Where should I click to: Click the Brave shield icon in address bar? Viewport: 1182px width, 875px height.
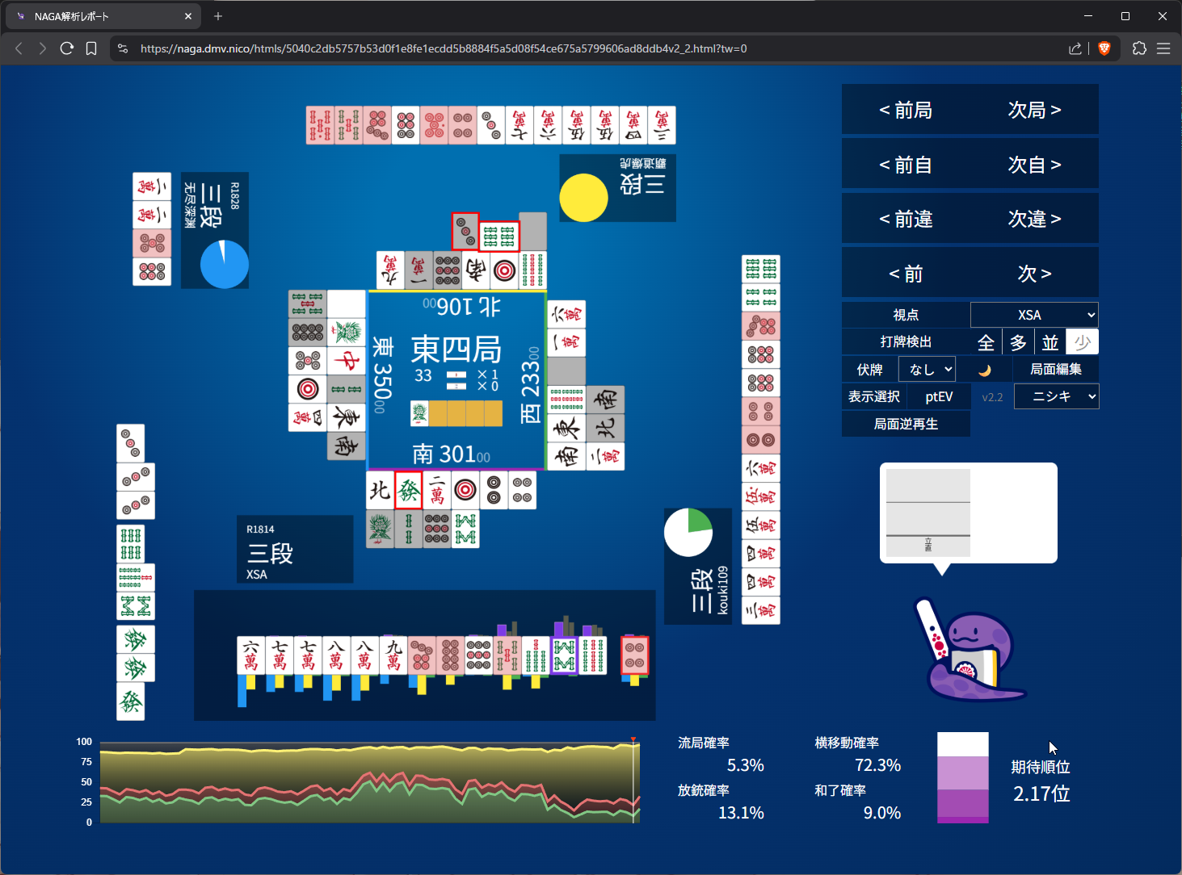tap(1104, 48)
